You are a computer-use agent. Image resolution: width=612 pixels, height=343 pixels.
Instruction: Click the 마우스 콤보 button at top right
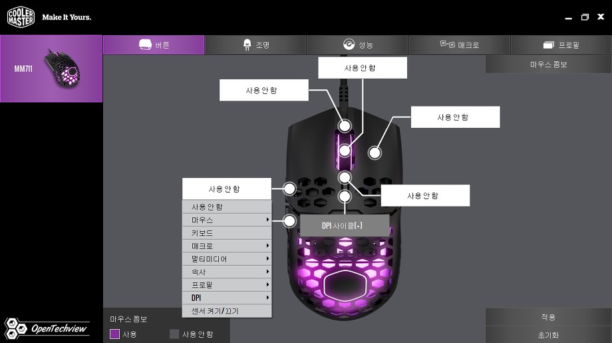[x=548, y=65]
